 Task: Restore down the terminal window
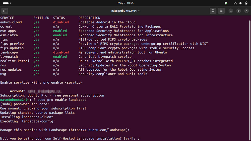point(238,11)
